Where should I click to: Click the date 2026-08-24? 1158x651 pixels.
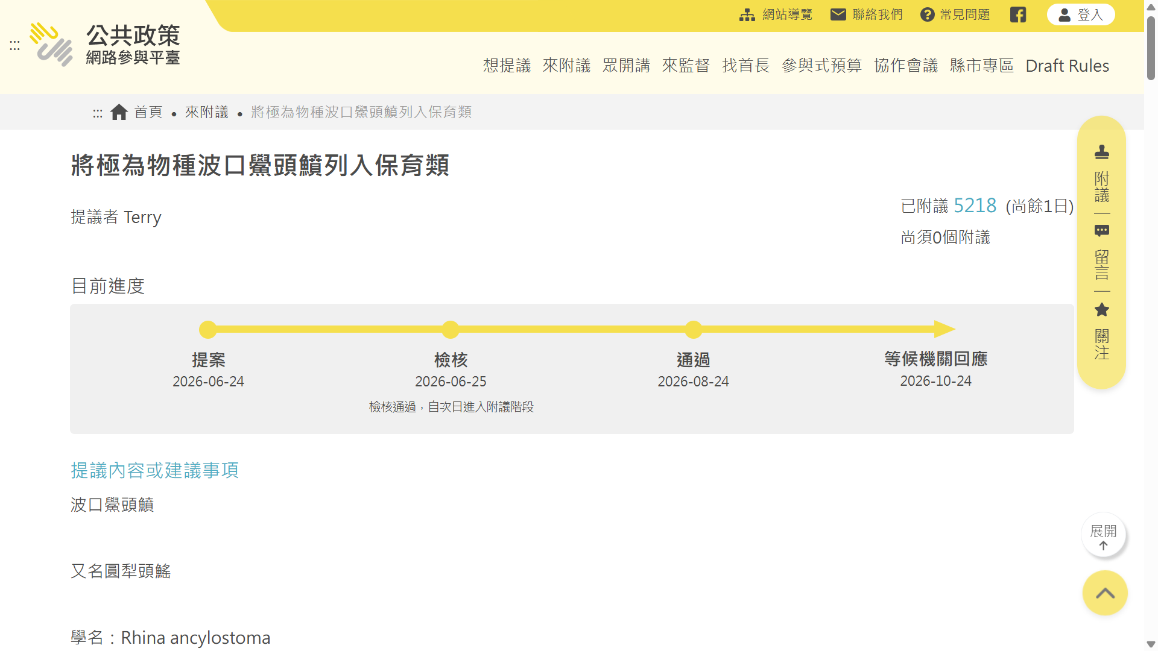click(x=693, y=382)
